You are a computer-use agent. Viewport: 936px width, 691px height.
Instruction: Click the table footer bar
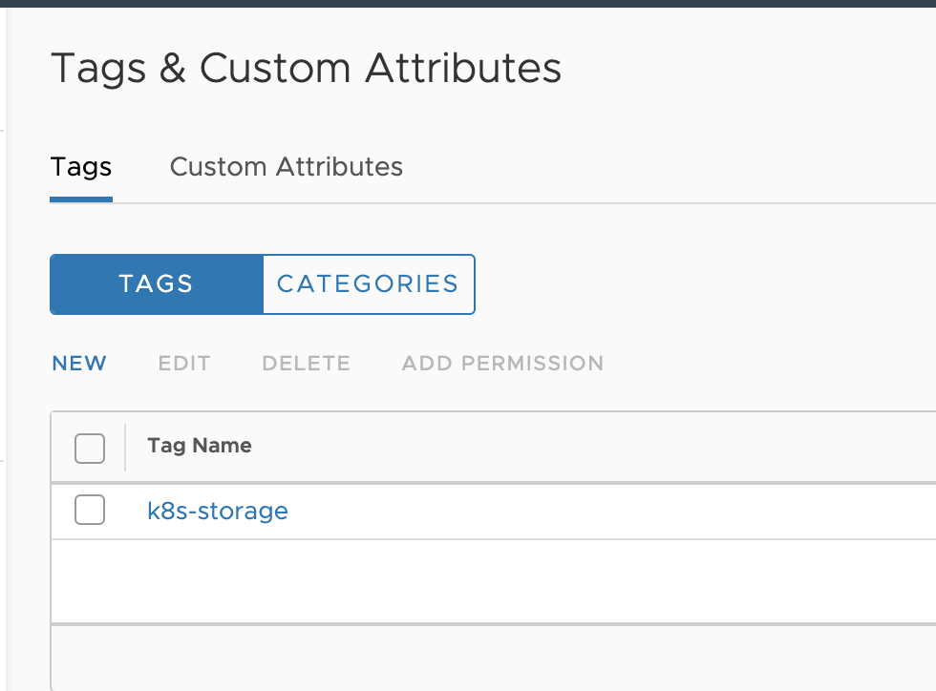point(478,657)
